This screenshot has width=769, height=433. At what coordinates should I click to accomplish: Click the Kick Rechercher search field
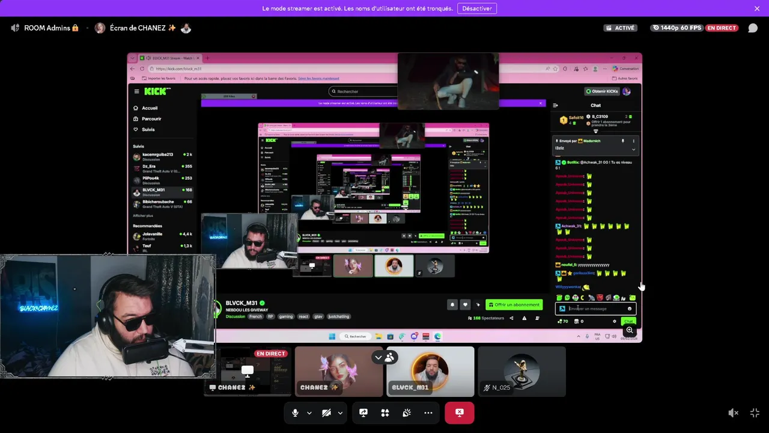(363, 91)
